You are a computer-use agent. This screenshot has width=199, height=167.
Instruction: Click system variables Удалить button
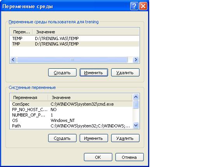(125, 138)
